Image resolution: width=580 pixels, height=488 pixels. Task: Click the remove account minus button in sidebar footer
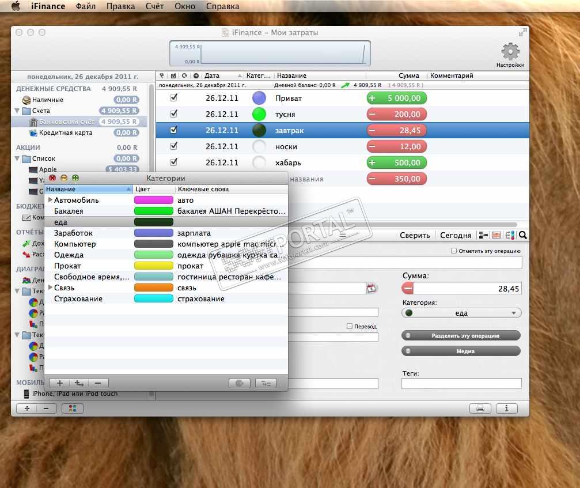coord(46,408)
